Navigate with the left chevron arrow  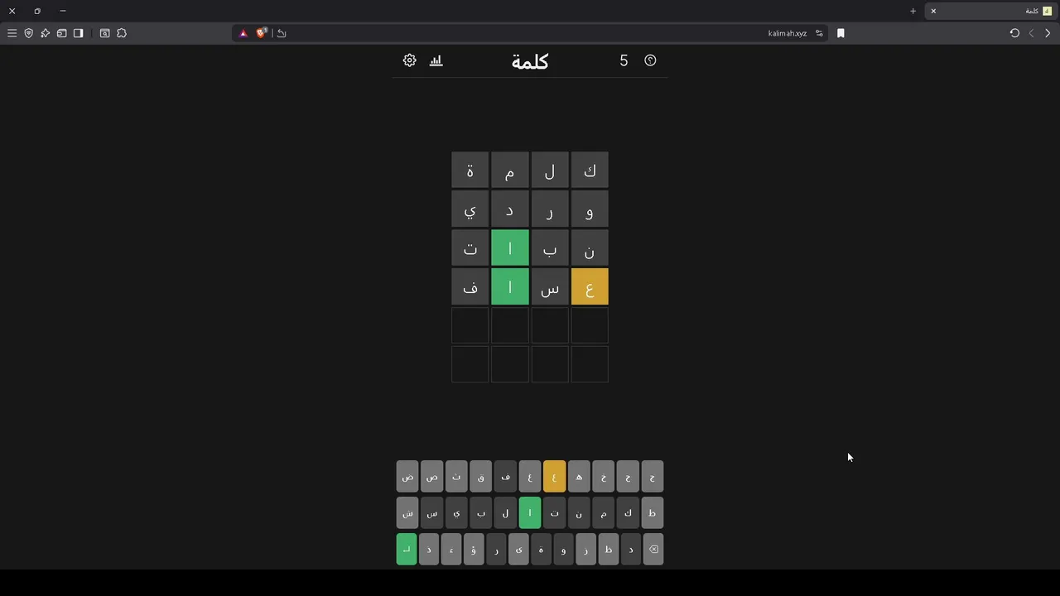click(x=1031, y=33)
